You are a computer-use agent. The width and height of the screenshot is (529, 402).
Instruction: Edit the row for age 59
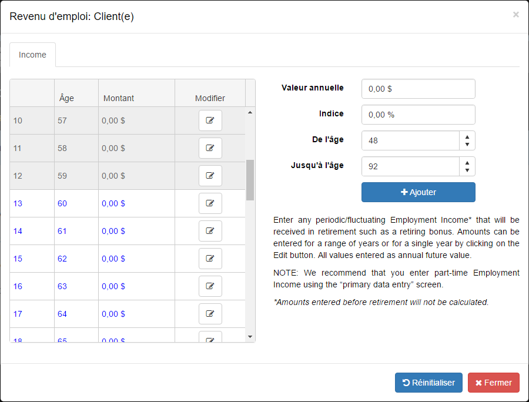pyautogui.click(x=210, y=176)
